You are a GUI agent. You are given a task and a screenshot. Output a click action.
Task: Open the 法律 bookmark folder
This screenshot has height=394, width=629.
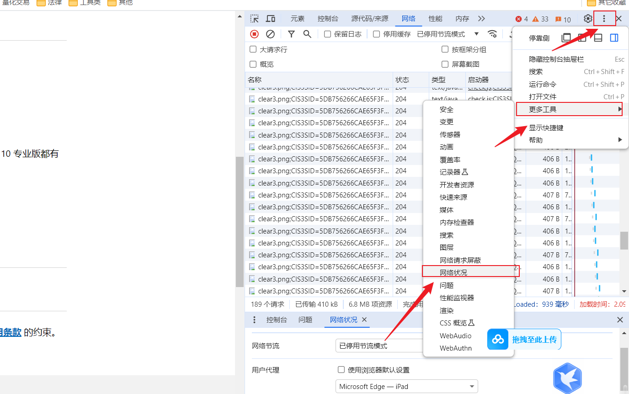click(x=49, y=3)
